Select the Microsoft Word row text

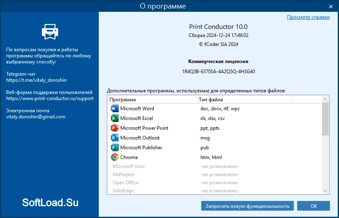click(x=137, y=109)
